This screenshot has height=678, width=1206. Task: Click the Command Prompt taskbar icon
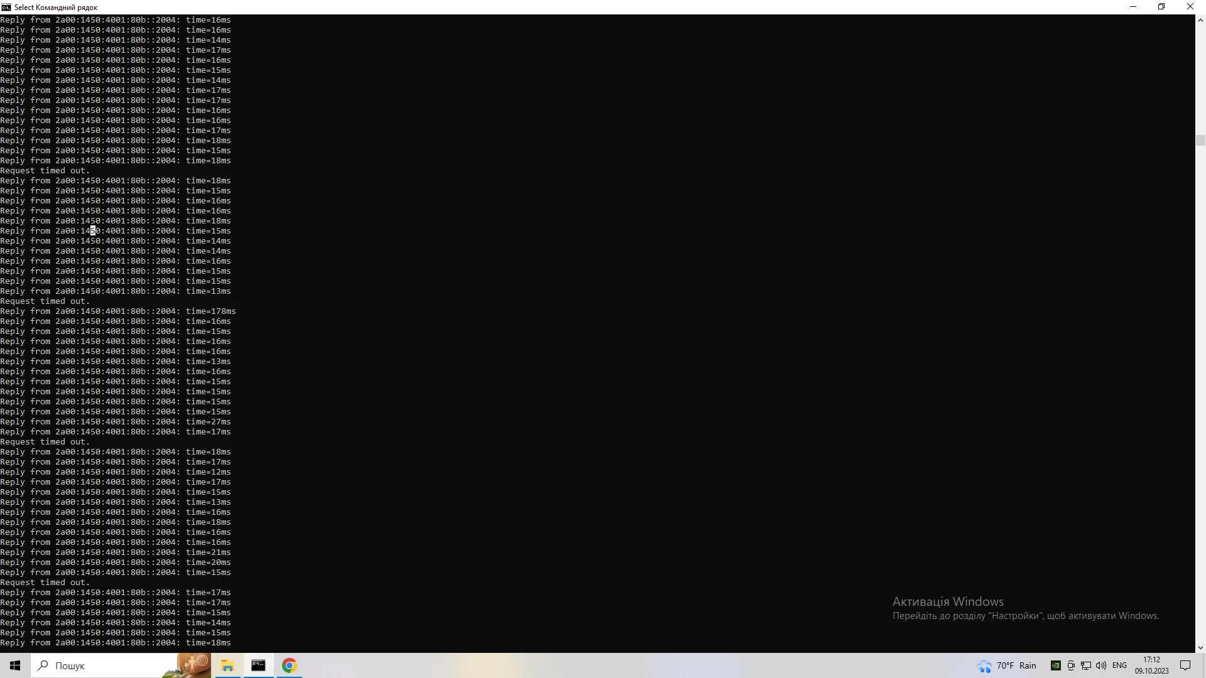[258, 665]
